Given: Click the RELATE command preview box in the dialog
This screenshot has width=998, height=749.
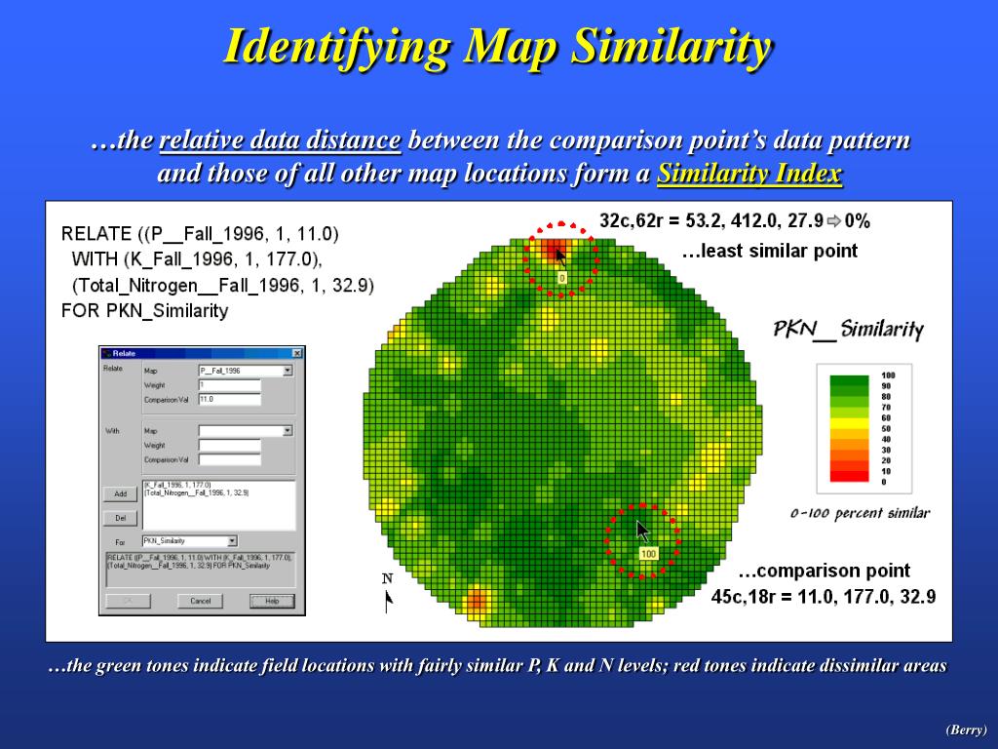Looking at the screenshot, I should 200,570.
